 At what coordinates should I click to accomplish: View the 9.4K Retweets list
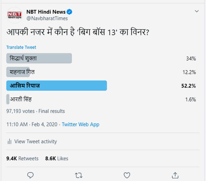(22, 159)
